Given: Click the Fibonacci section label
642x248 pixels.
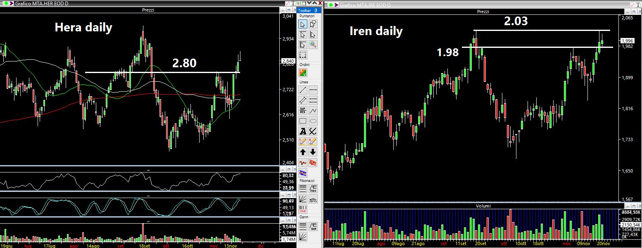Looking at the screenshot, I should pos(307,181).
